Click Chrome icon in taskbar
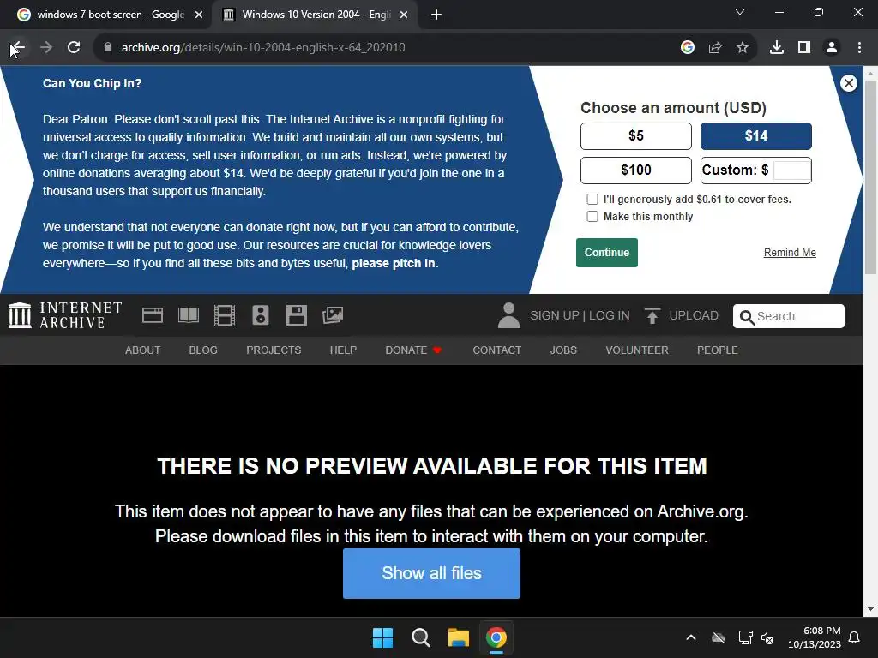878x658 pixels. tap(496, 637)
